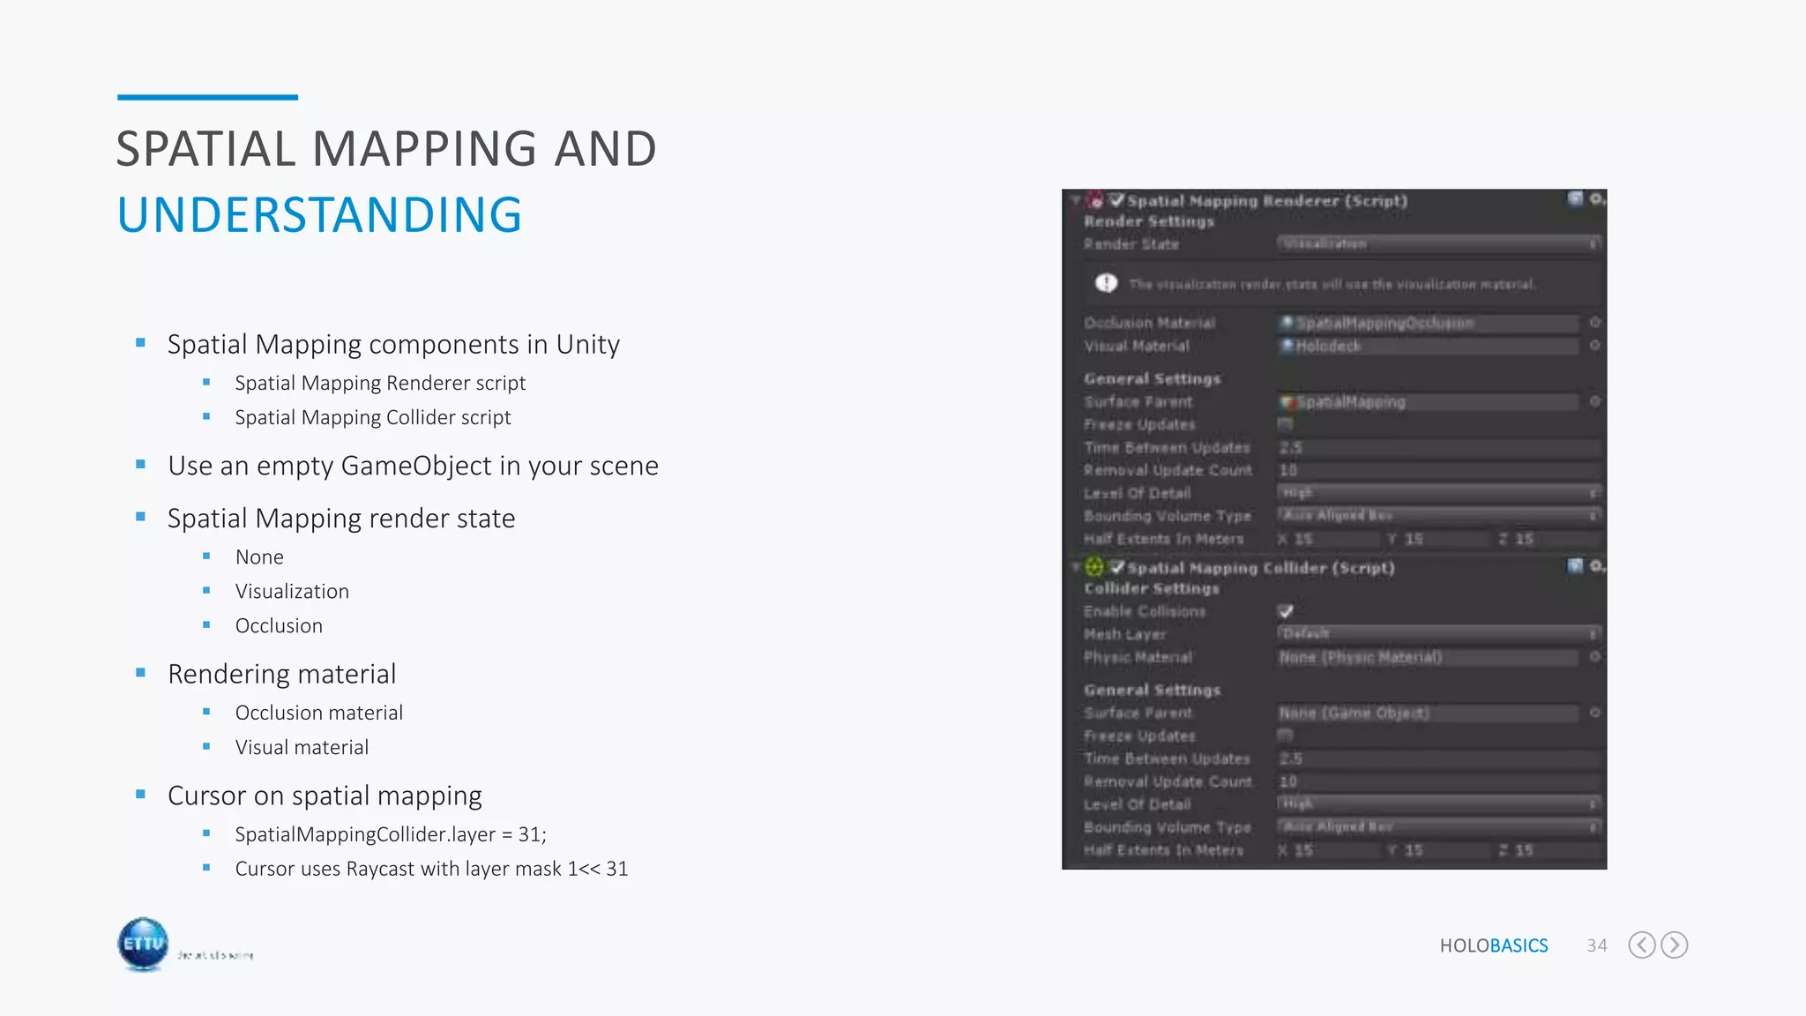Open Renderer Level Of Detail dropdown
Viewport: 1806px width, 1016px height.
coord(1439,493)
